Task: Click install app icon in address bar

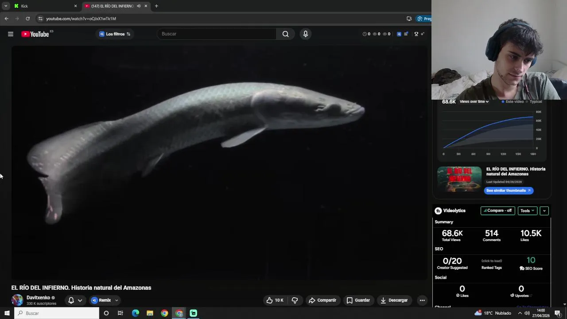Action: coord(409,19)
